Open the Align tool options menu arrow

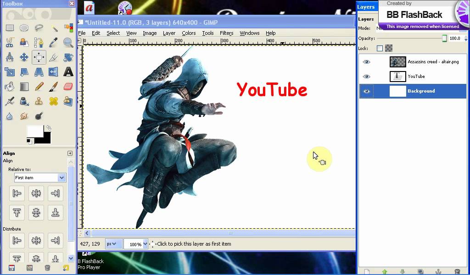point(70,153)
